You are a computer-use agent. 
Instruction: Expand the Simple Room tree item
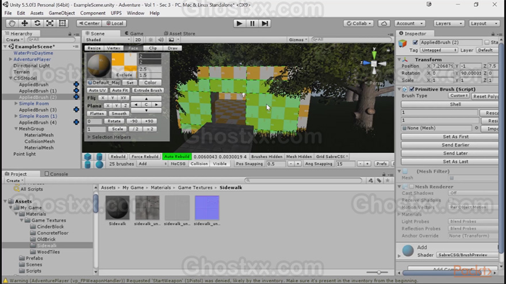tap(16, 104)
